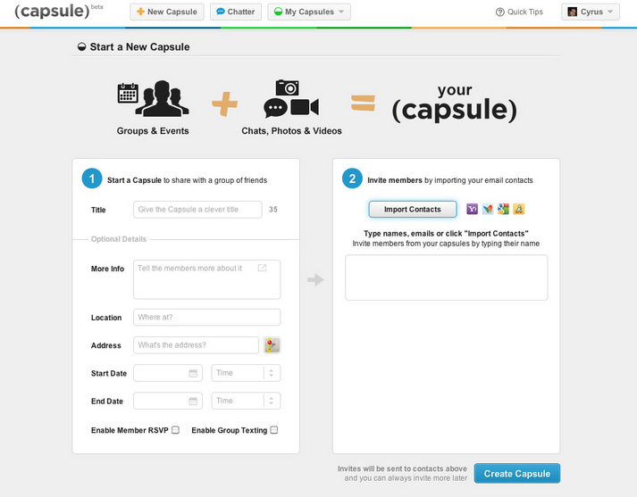Viewport: 637px width, 497px height.
Task: Expand the Cyrus user menu
Action: coord(591,12)
